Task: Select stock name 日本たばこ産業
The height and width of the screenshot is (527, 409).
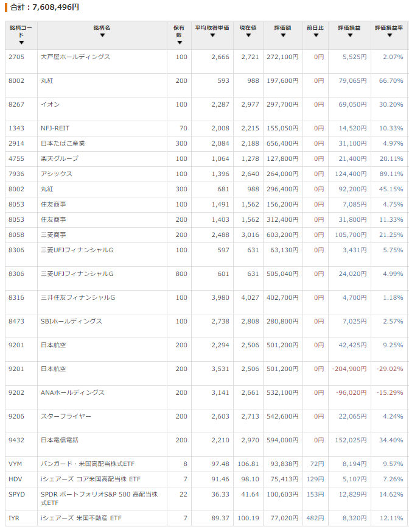Action: [63, 144]
